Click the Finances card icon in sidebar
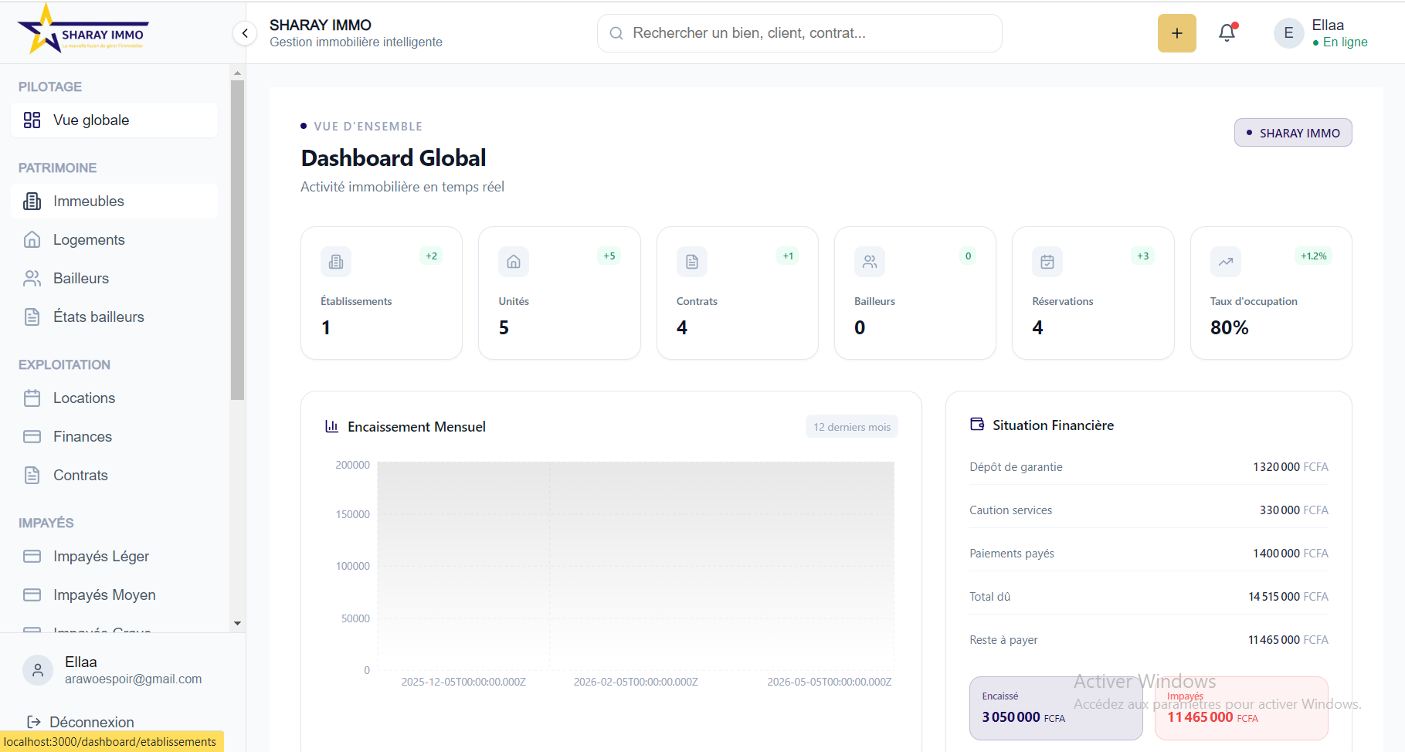Viewport: 1405px width, 752px height. 32,436
